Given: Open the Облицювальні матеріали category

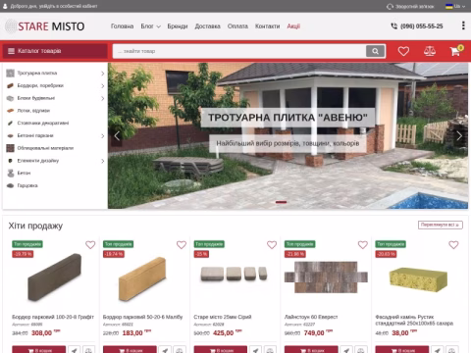Looking at the screenshot, I should pos(45,148).
